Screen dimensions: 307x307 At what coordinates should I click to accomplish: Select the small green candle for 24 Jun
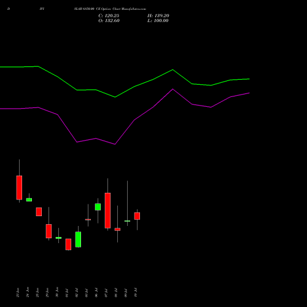pyautogui.click(x=29, y=200)
